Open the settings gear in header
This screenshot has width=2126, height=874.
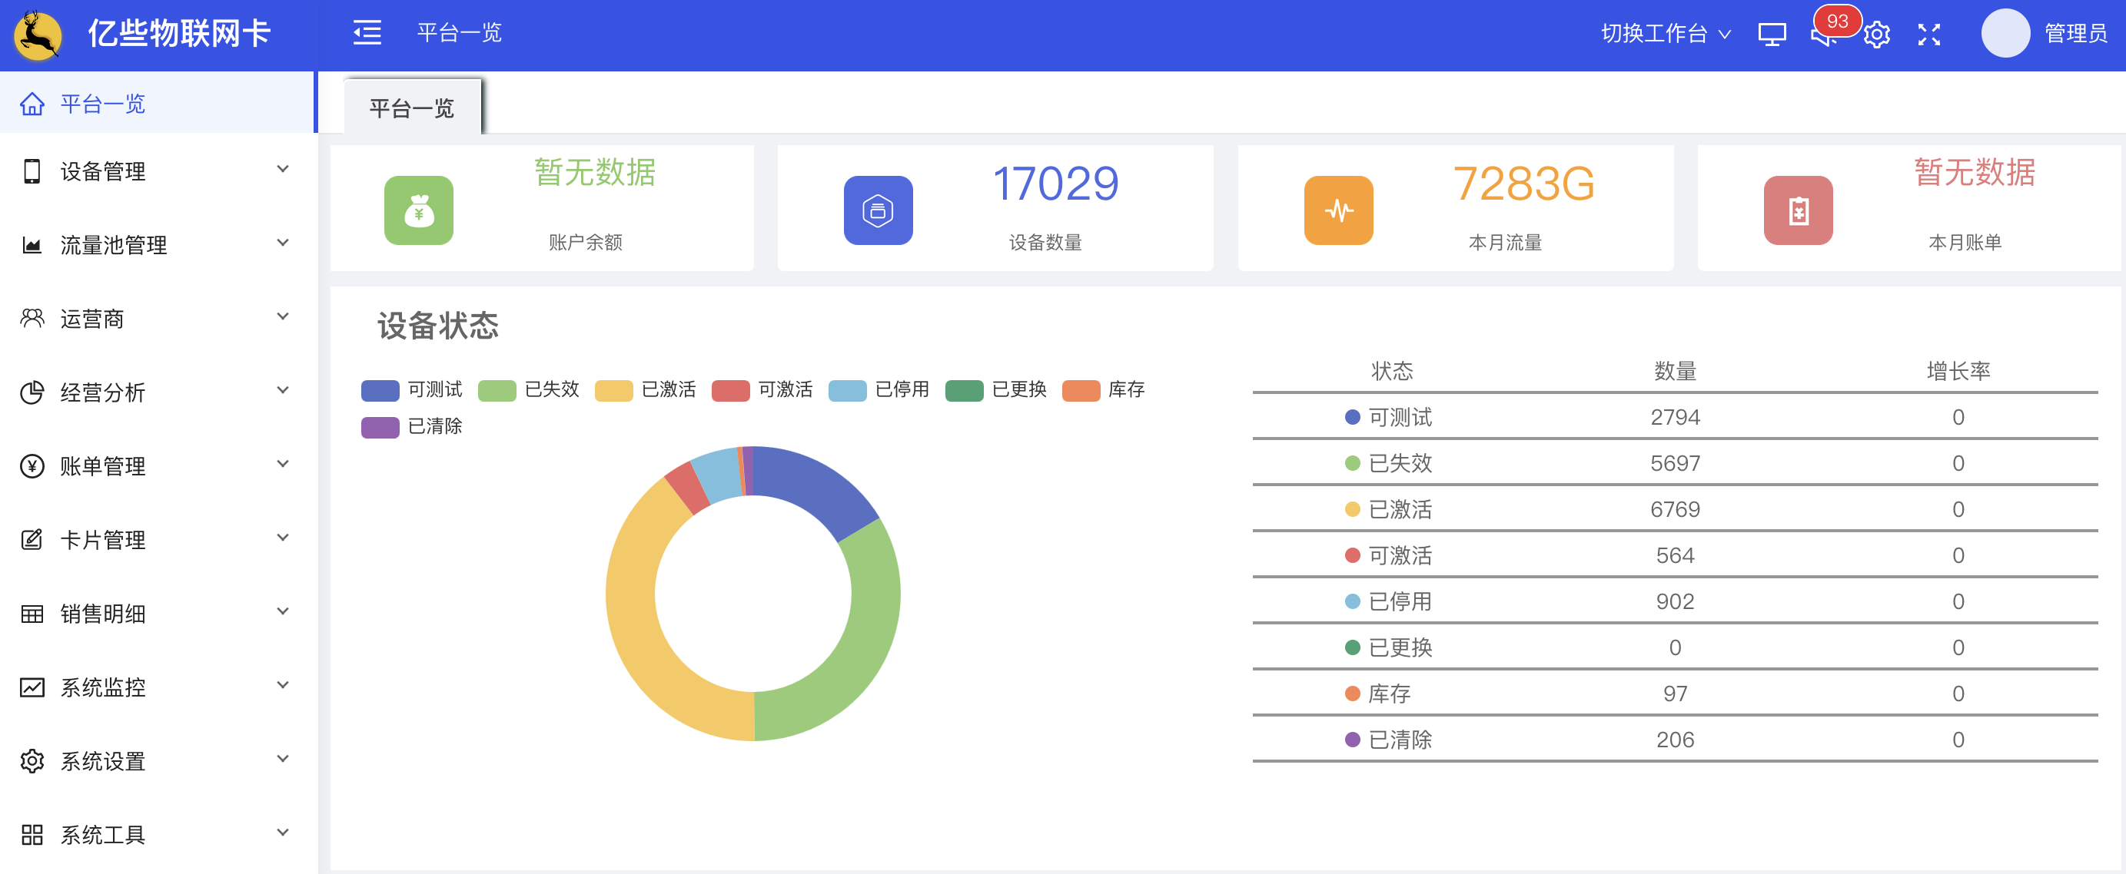pos(1876,35)
